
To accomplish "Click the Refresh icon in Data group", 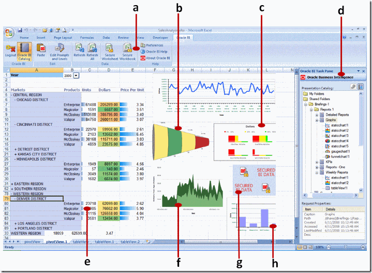I will pyautogui.click(x=80, y=47).
